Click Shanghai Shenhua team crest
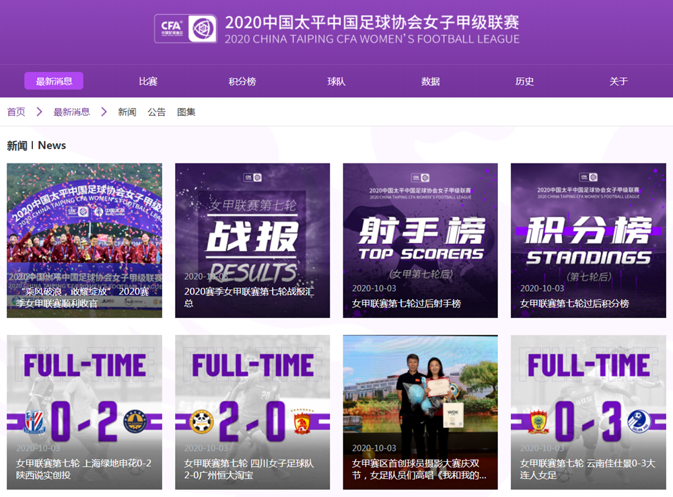673x497 pixels. click(34, 422)
